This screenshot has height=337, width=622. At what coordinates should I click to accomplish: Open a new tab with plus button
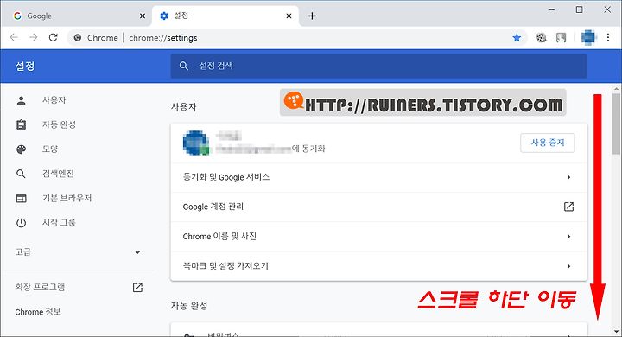point(312,16)
